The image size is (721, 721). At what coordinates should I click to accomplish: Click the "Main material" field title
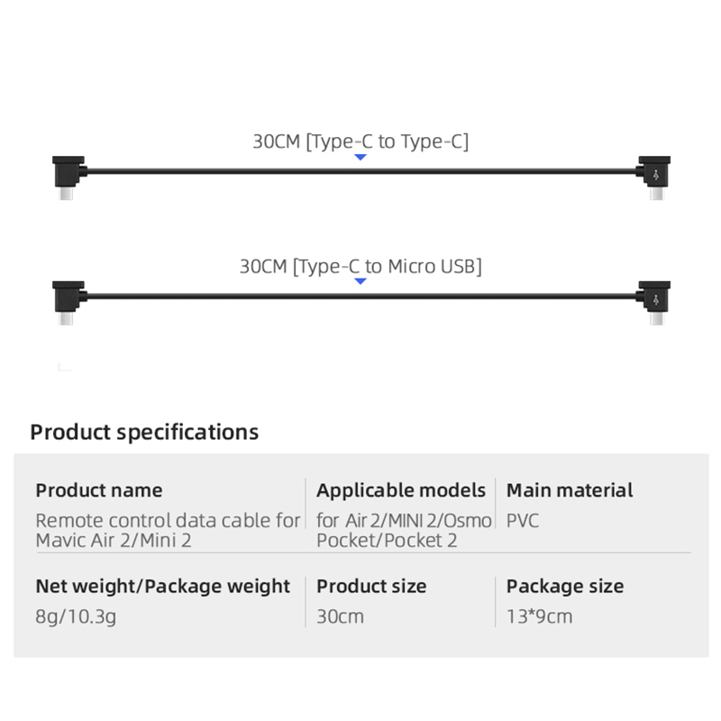click(x=570, y=490)
